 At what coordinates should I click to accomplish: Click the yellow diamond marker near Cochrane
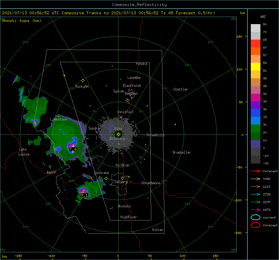pos(106,179)
